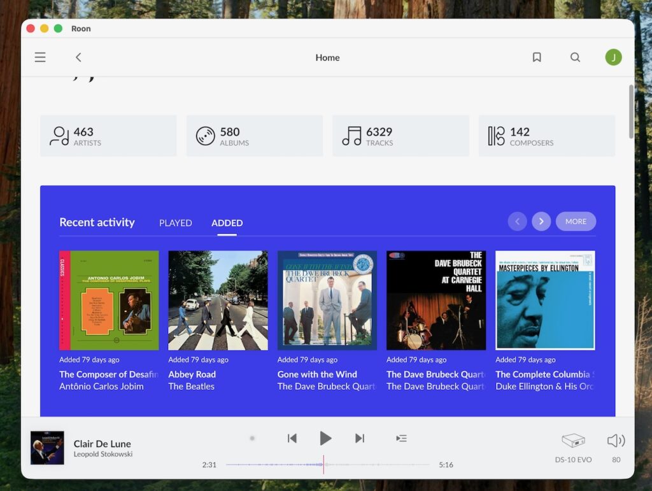Viewport: 652px width, 491px height.
Task: Advance the carousel with the right chevron
Action: click(541, 221)
